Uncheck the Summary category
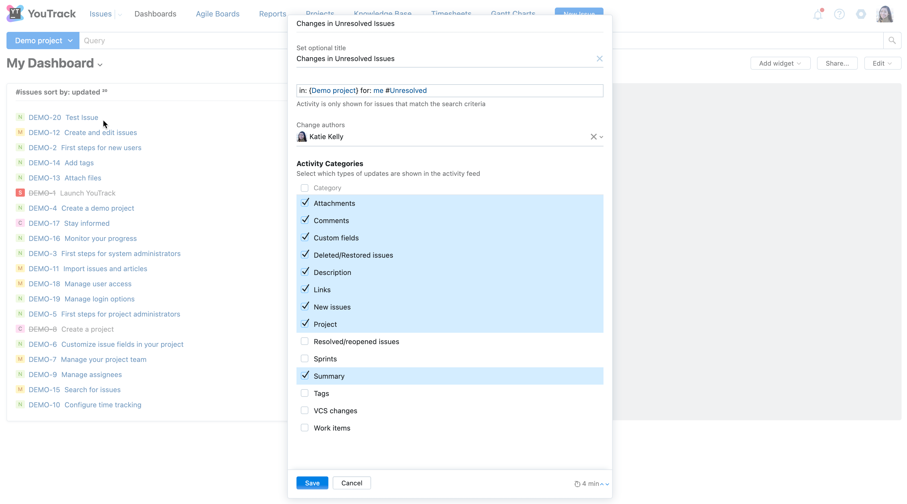This screenshot has height=504, width=907. (305, 376)
